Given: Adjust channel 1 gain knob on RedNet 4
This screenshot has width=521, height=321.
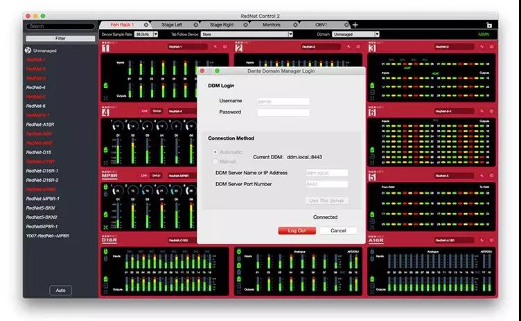Looking at the screenshot, I should pos(118,126).
